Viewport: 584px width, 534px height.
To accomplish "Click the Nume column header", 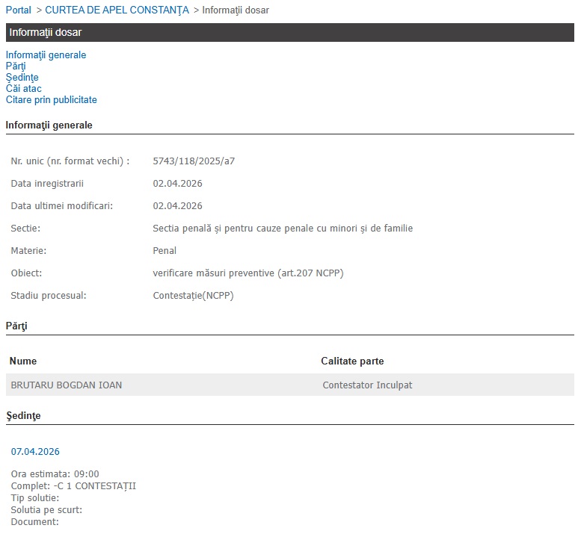I will coord(22,361).
